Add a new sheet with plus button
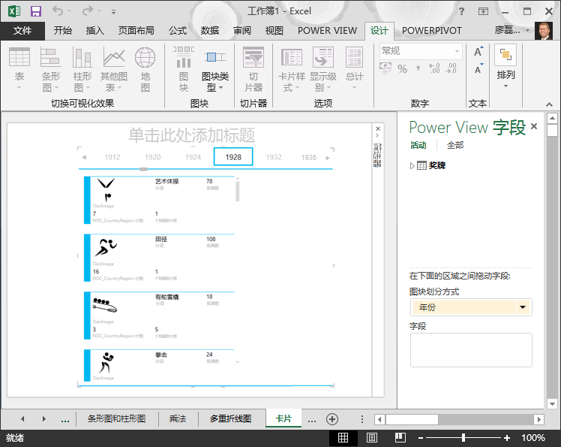 point(332,419)
